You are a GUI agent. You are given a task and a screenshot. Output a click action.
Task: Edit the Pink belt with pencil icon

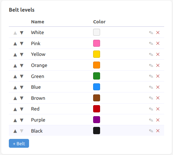[151, 43]
